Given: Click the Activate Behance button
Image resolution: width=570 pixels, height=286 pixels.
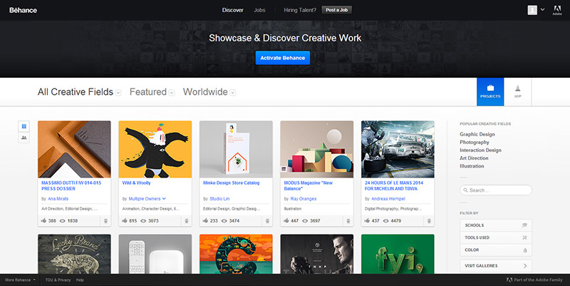Looking at the screenshot, I should (x=283, y=58).
